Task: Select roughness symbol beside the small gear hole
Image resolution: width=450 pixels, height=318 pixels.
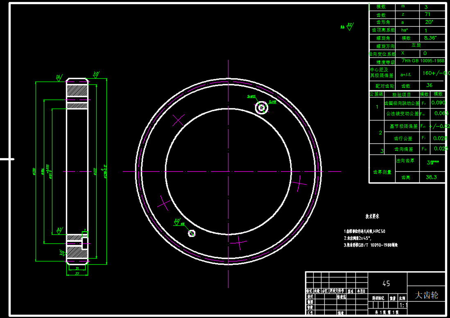Action: [177, 222]
